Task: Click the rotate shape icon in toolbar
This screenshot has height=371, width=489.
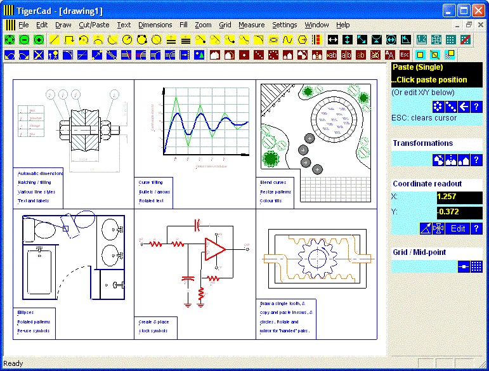Action: pyautogui.click(x=302, y=55)
